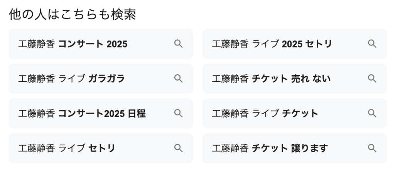Search for 工藤静香 コンサート 2025

point(73,44)
